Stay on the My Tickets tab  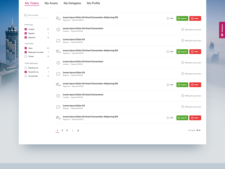click(x=32, y=3)
